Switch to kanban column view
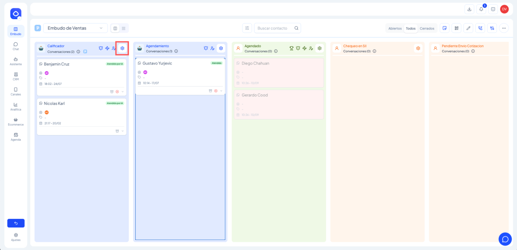The width and height of the screenshot is (517, 250). click(x=115, y=28)
